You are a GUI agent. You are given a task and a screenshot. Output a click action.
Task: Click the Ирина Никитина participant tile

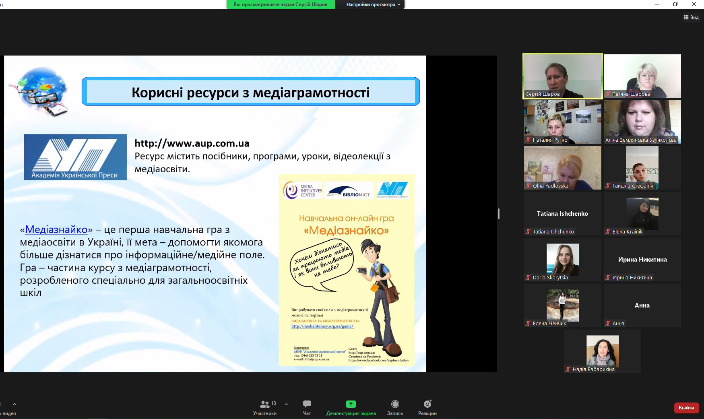click(642, 260)
